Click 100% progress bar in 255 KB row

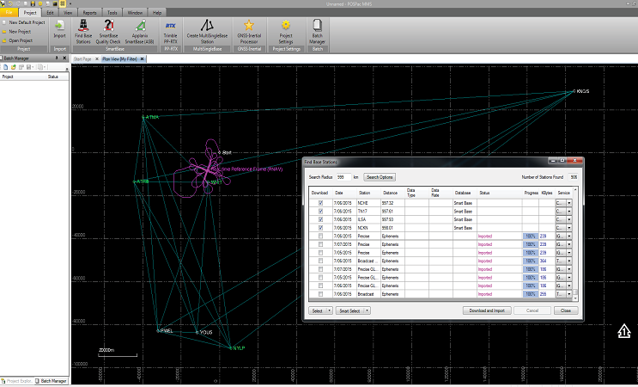pos(530,294)
